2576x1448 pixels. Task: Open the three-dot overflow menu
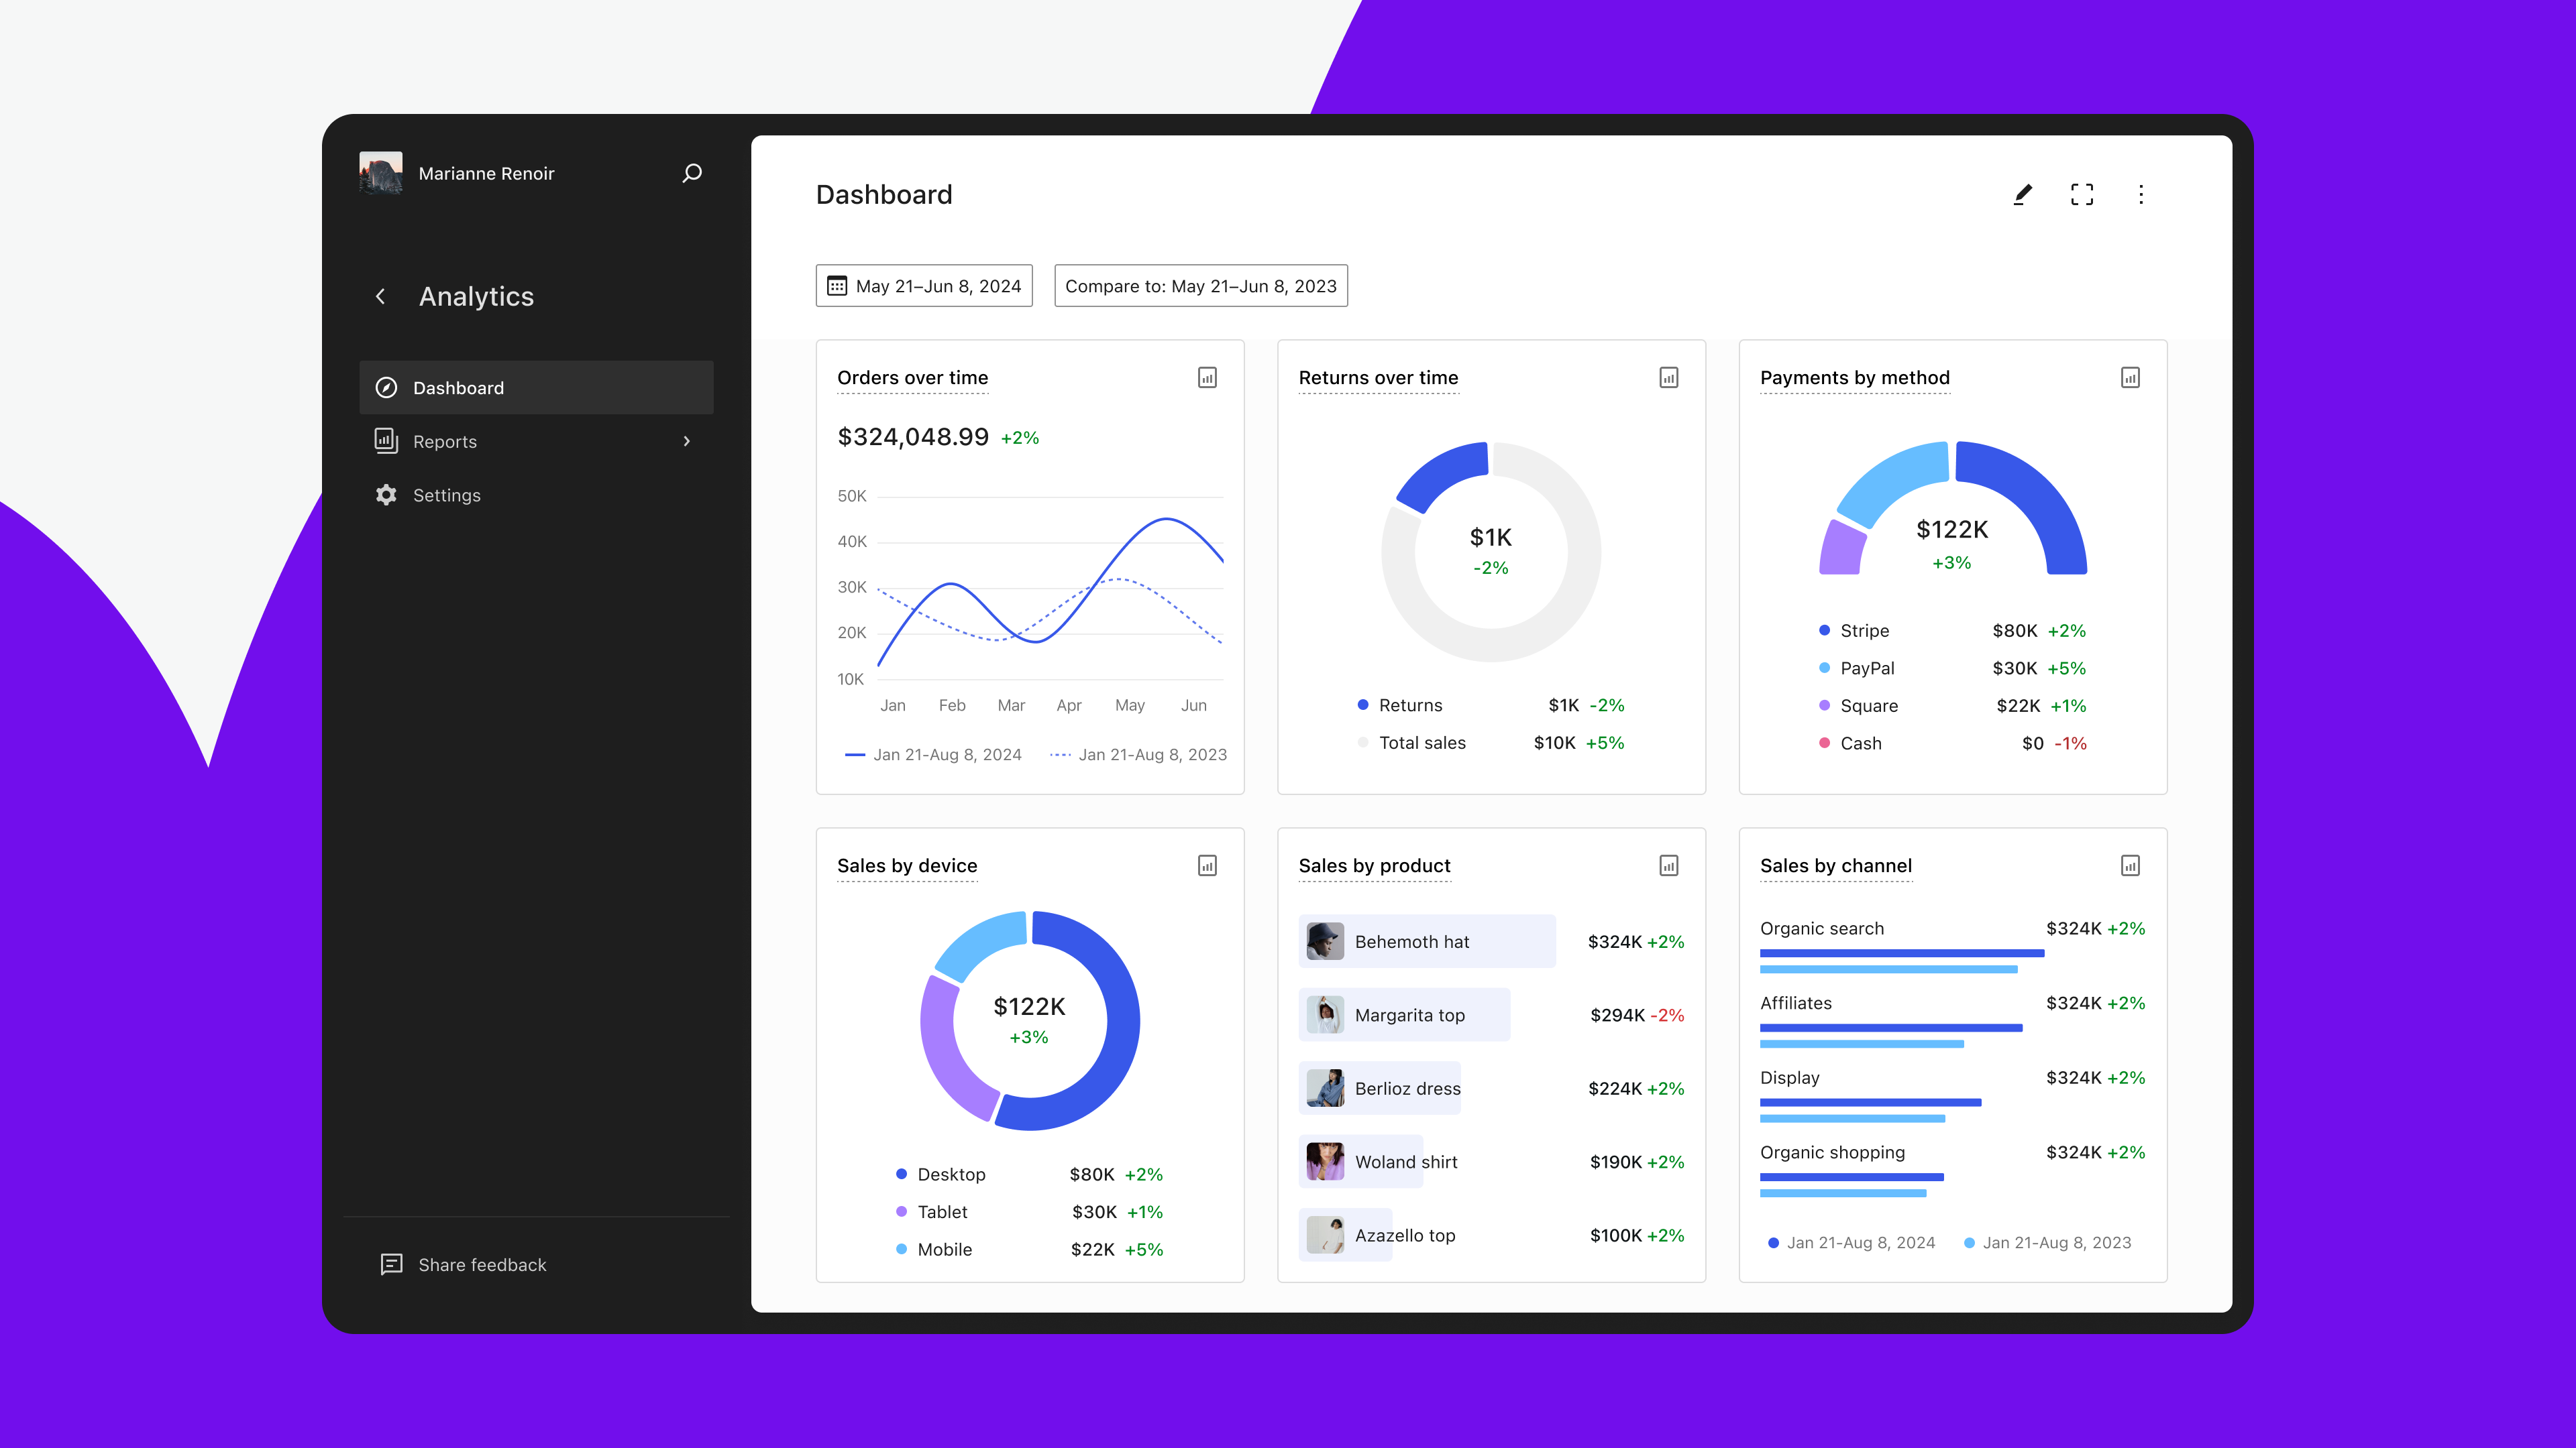pyautogui.click(x=2141, y=194)
